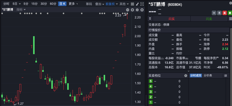The width and height of the screenshot is (232, 106).
Task: Click the 闪买 flash buy button
Action: [172, 19]
